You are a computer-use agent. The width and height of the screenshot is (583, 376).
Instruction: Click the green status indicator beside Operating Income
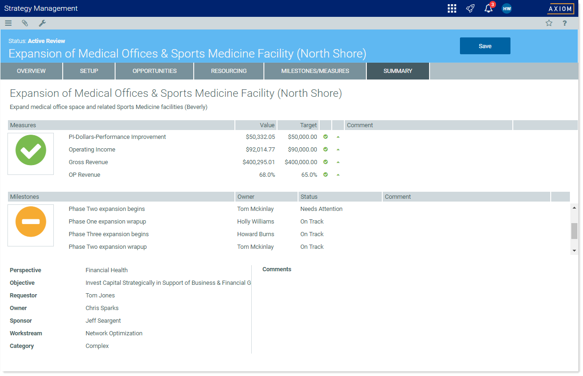tap(325, 149)
